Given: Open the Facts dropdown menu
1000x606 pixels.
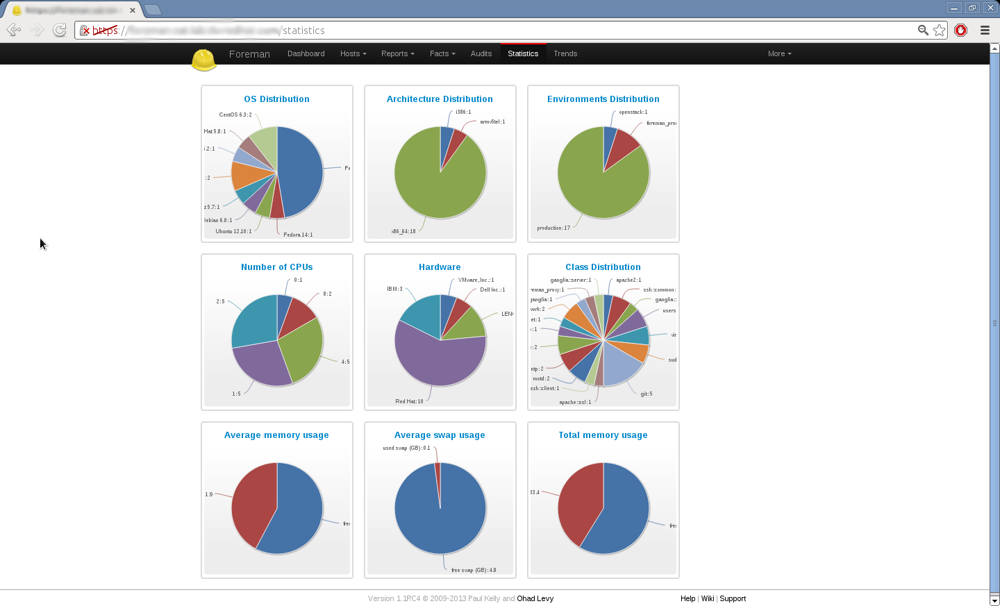Looking at the screenshot, I should 442,53.
